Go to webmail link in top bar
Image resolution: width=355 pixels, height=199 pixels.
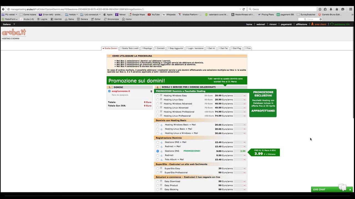pos(261,24)
